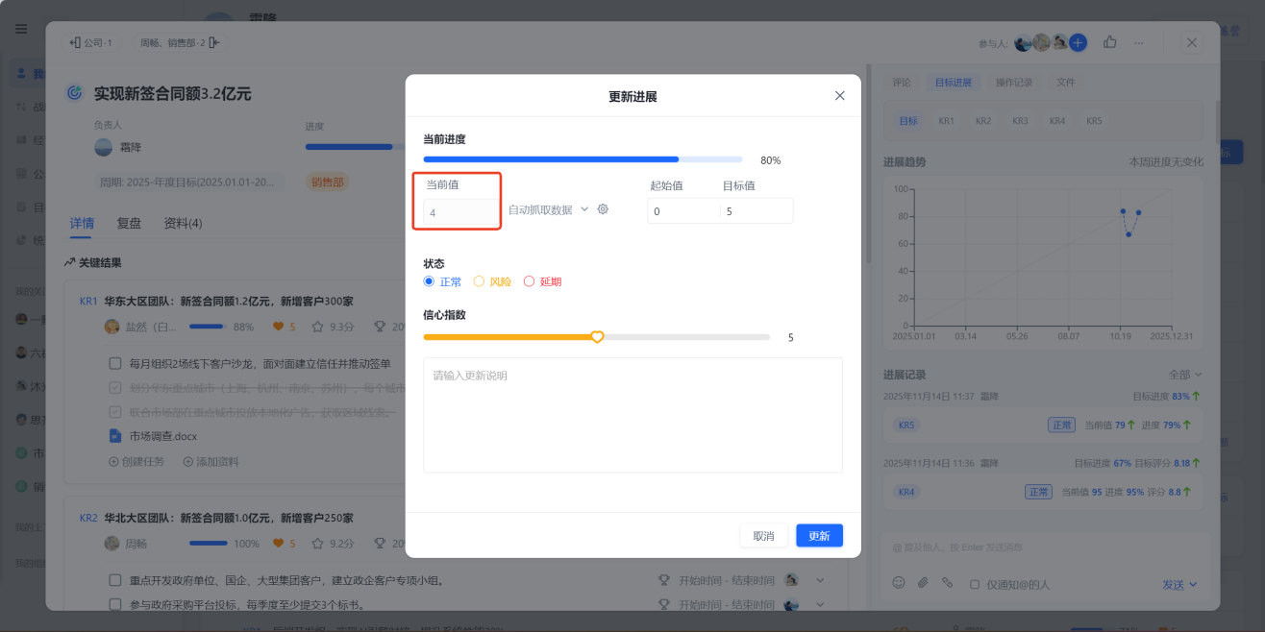The height and width of the screenshot is (632, 1265).
Task: Click the 更新 button
Action: tap(819, 536)
